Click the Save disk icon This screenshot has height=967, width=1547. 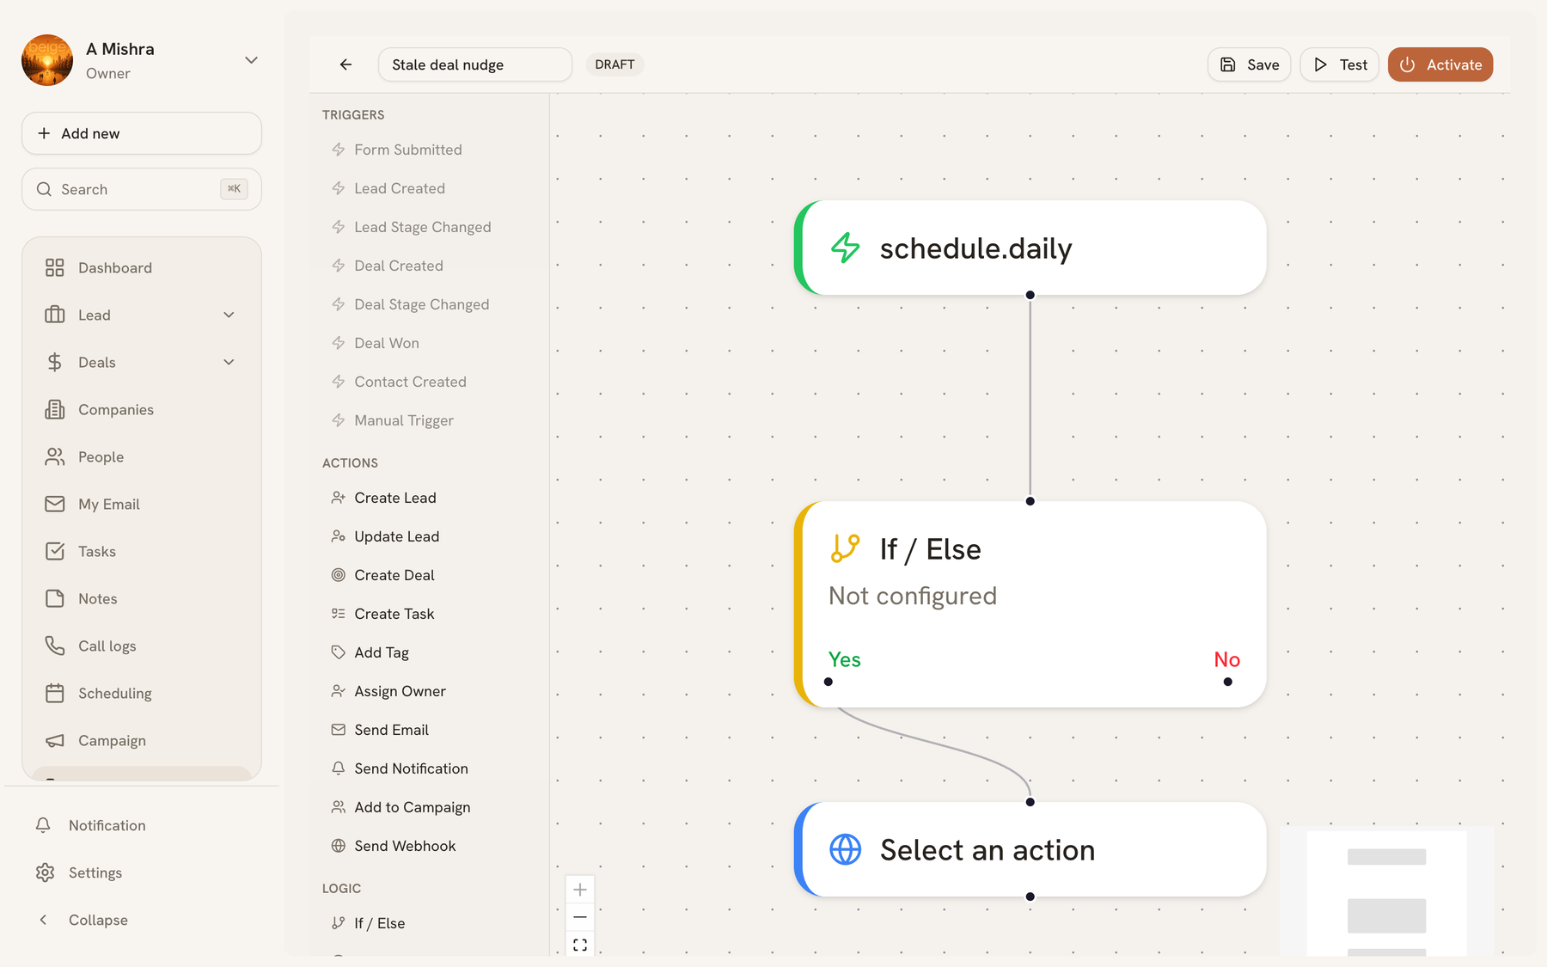(1228, 64)
